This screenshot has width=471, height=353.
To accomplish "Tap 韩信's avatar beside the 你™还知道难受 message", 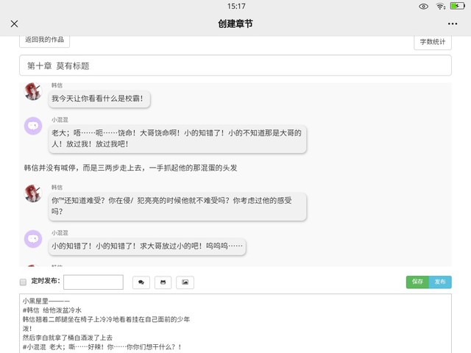I will click(33, 193).
